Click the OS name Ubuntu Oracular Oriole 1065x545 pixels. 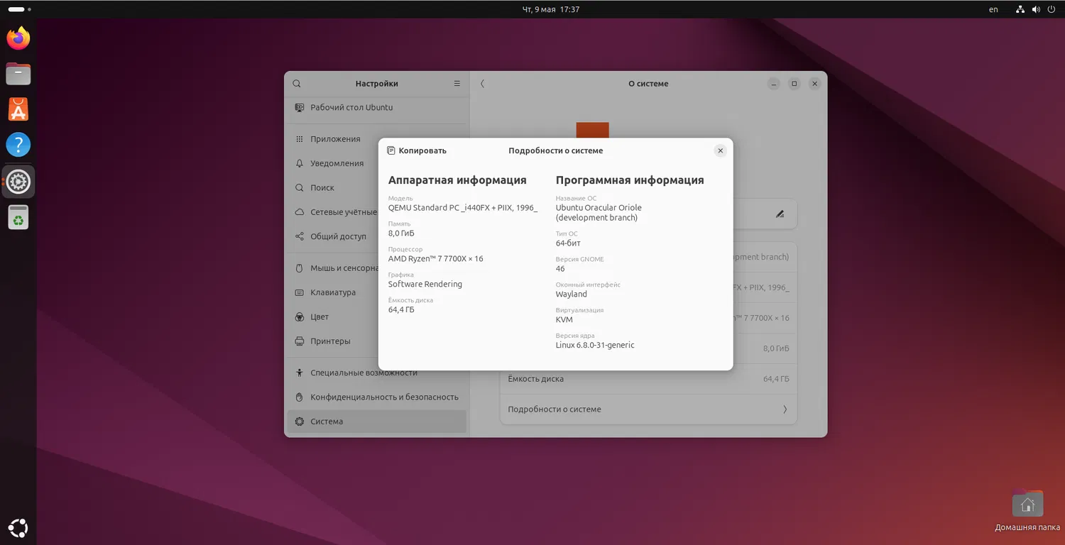[599, 213]
